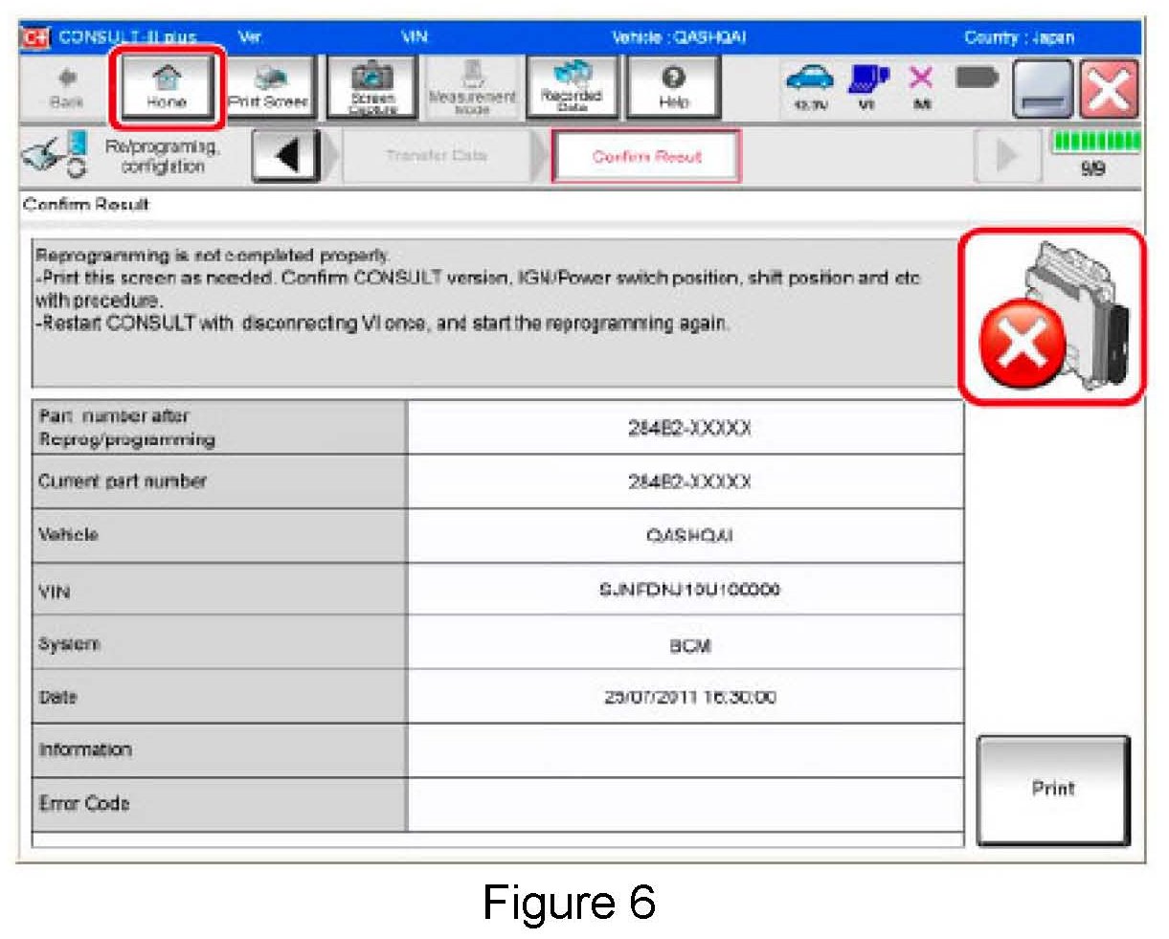Screen dimensions: 1169x939
Task: Click the Re/programming configuration icon
Action: 54,156
